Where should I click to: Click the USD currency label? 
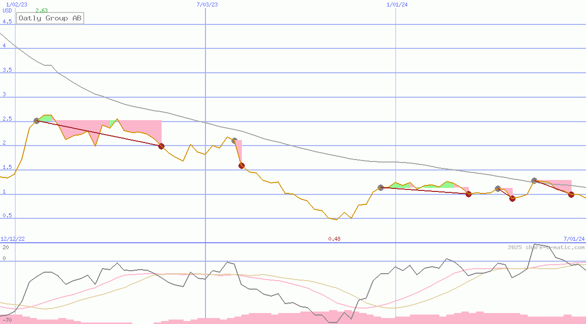coord(7,10)
